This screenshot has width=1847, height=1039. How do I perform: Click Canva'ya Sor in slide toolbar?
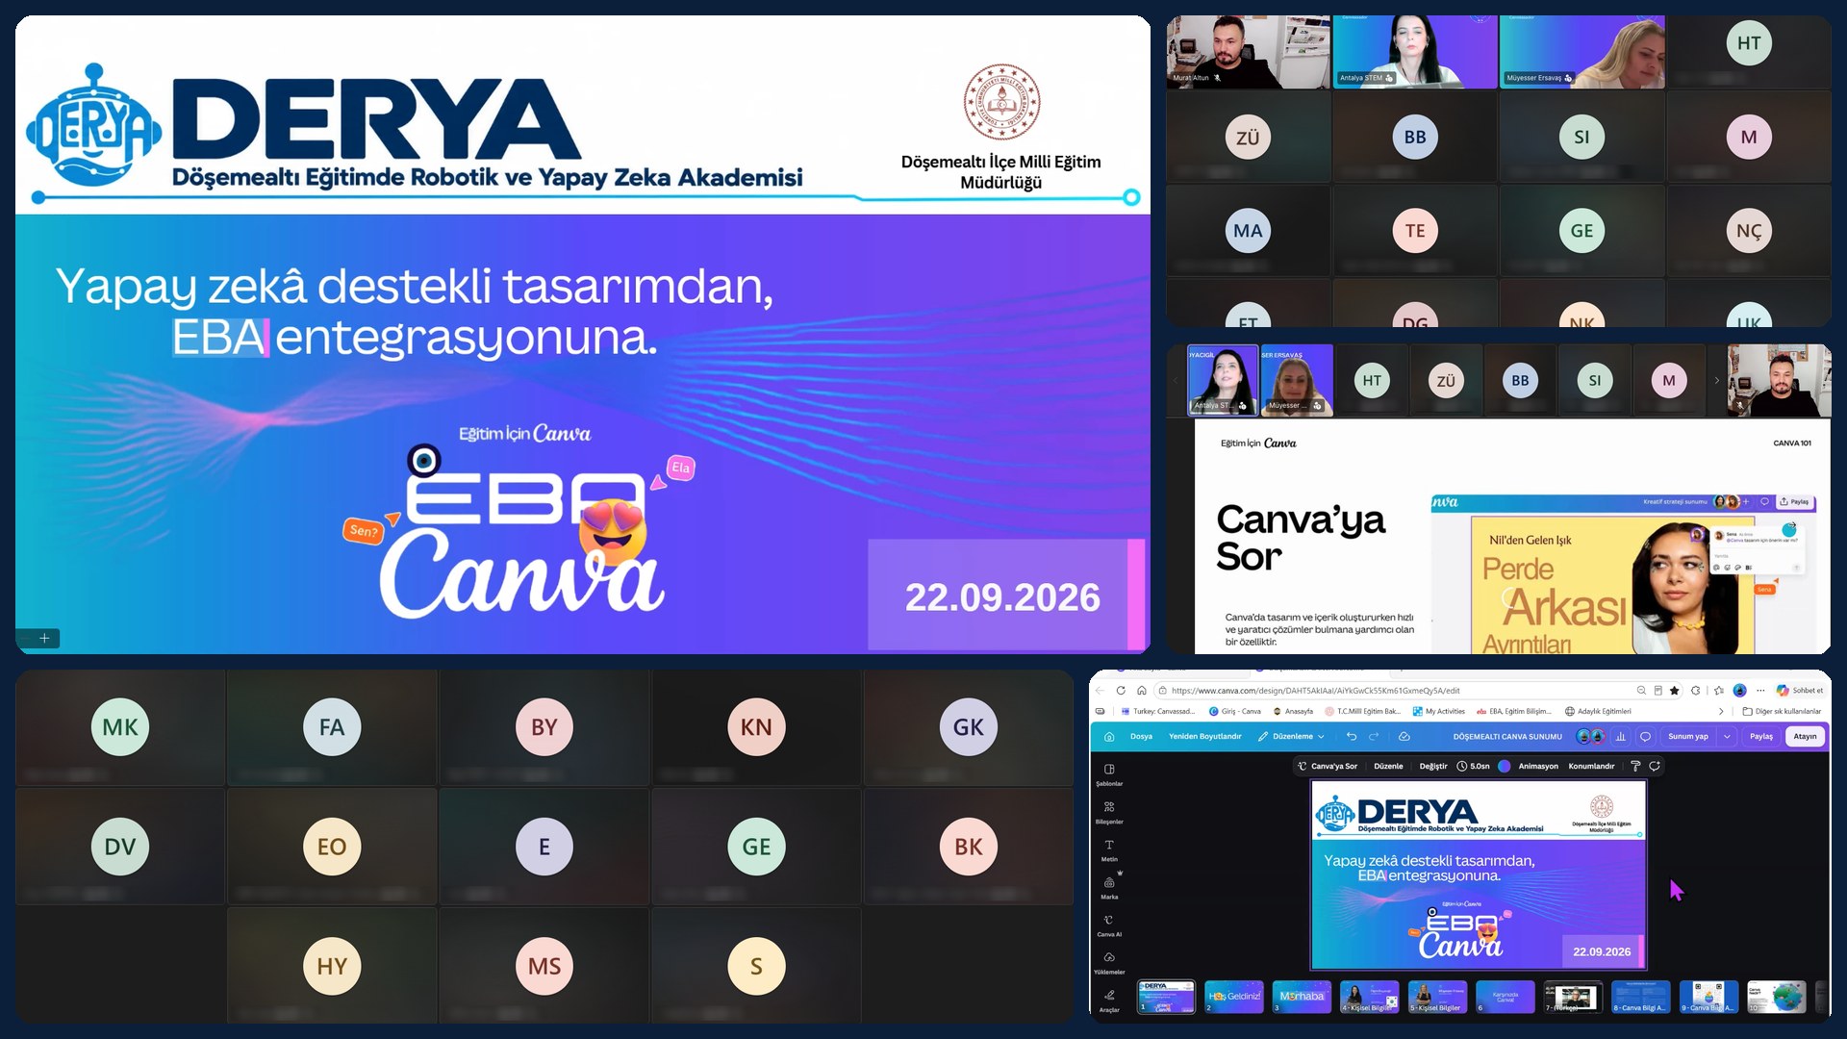pos(1328,767)
